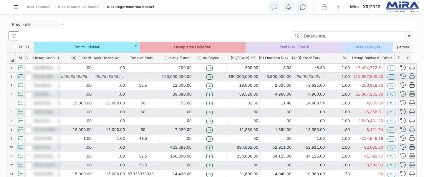Image resolution: width=424 pixels, height=177 pixels.
Task: Click the Datada ara search field
Action: (353, 36)
